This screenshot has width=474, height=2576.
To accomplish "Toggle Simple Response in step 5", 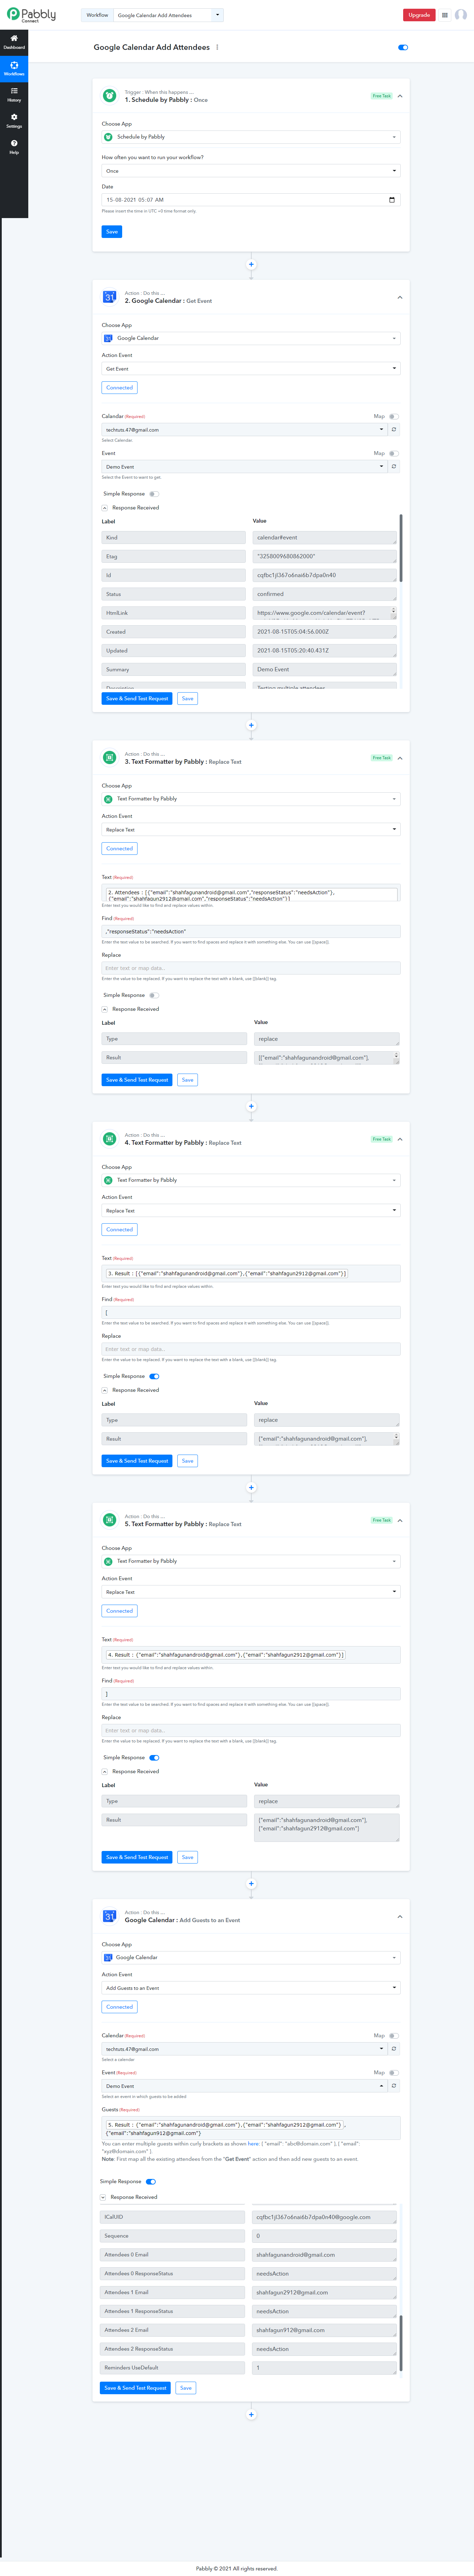I will tap(154, 1758).
